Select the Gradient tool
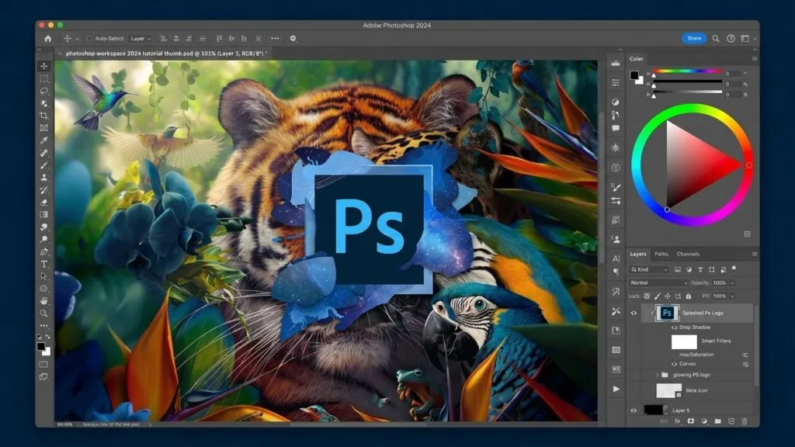 click(x=44, y=214)
